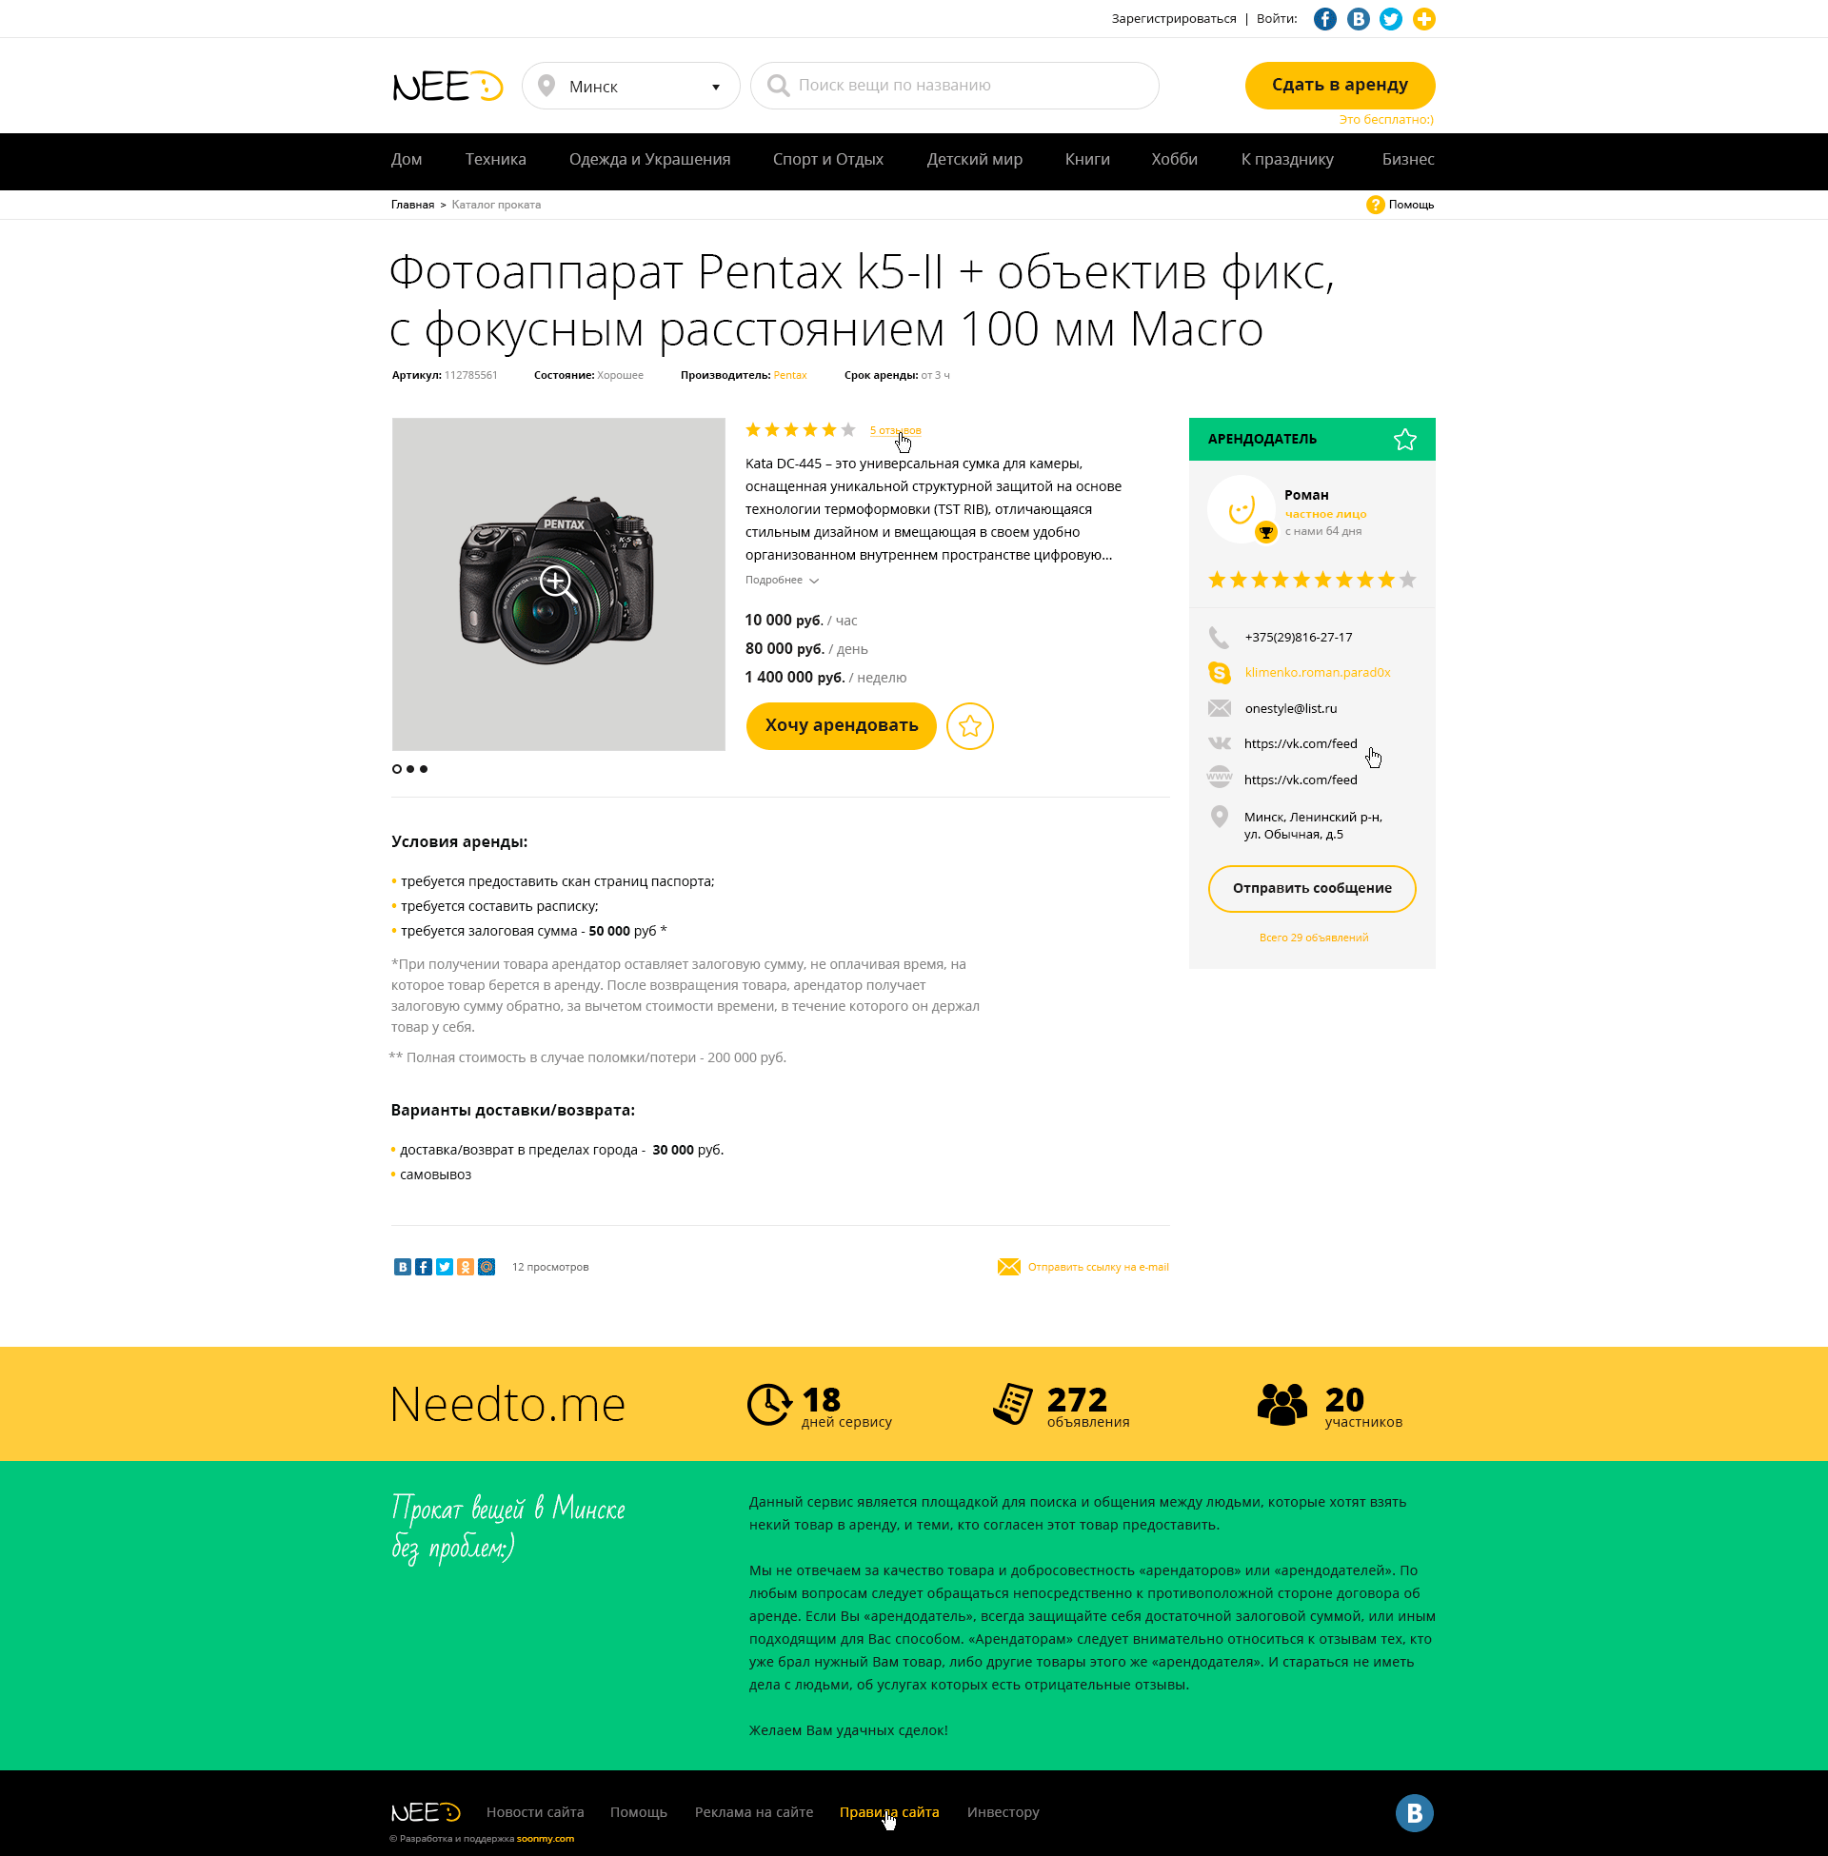Select the second image carousel dot
Image resolution: width=1828 pixels, height=1856 pixels.
point(410,769)
